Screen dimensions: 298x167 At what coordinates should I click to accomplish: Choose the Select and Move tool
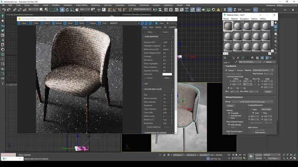click(x=62, y=10)
